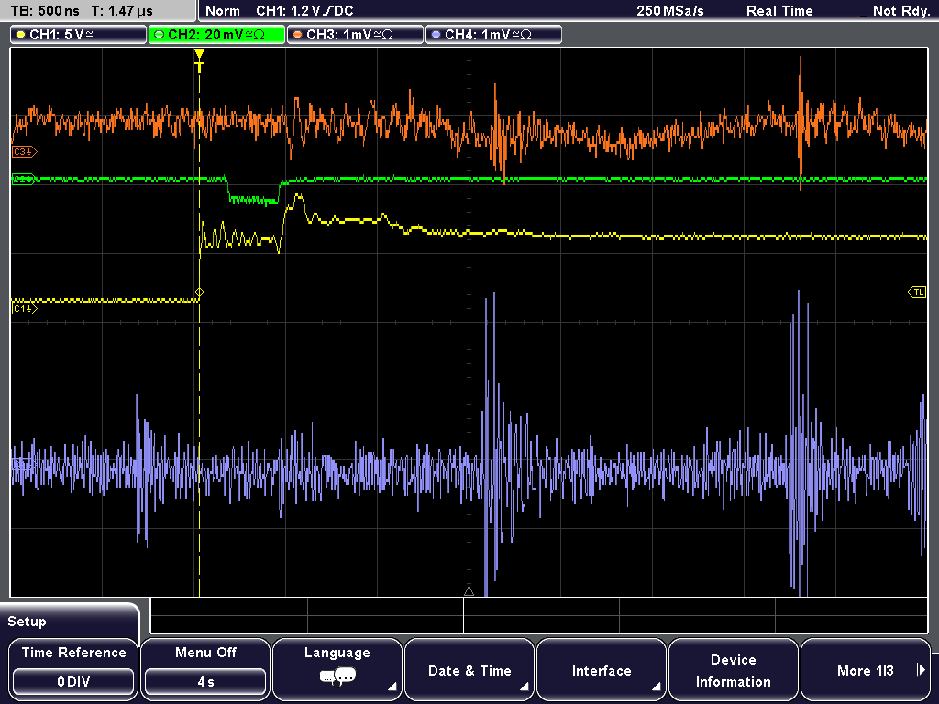Show Device Information
The image size is (939, 704).
click(x=733, y=668)
